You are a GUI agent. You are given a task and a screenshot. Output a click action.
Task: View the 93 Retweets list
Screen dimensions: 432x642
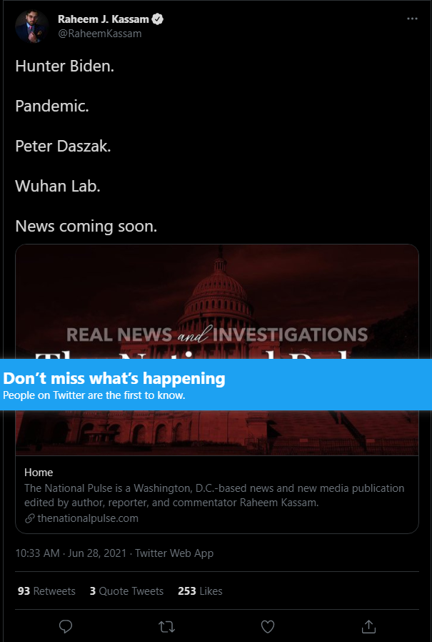[x=46, y=591]
